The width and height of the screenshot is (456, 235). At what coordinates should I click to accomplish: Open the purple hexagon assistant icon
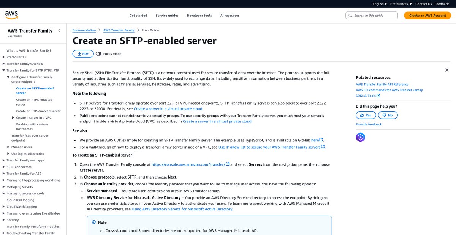click(360, 138)
